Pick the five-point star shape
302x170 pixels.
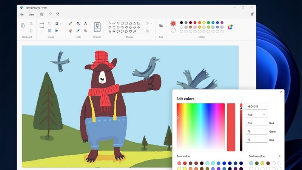110,31
